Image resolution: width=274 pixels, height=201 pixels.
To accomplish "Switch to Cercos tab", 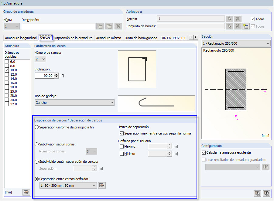I will pos(46,37).
